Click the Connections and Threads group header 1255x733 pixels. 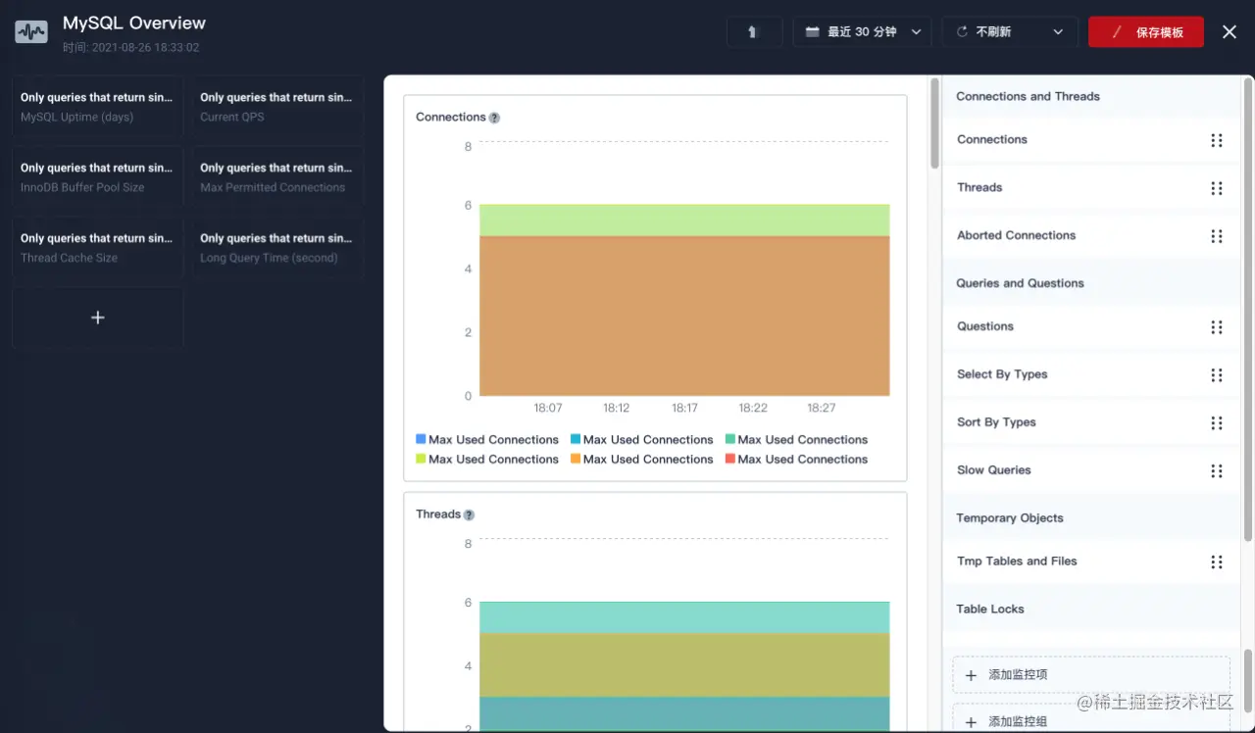point(1091,96)
